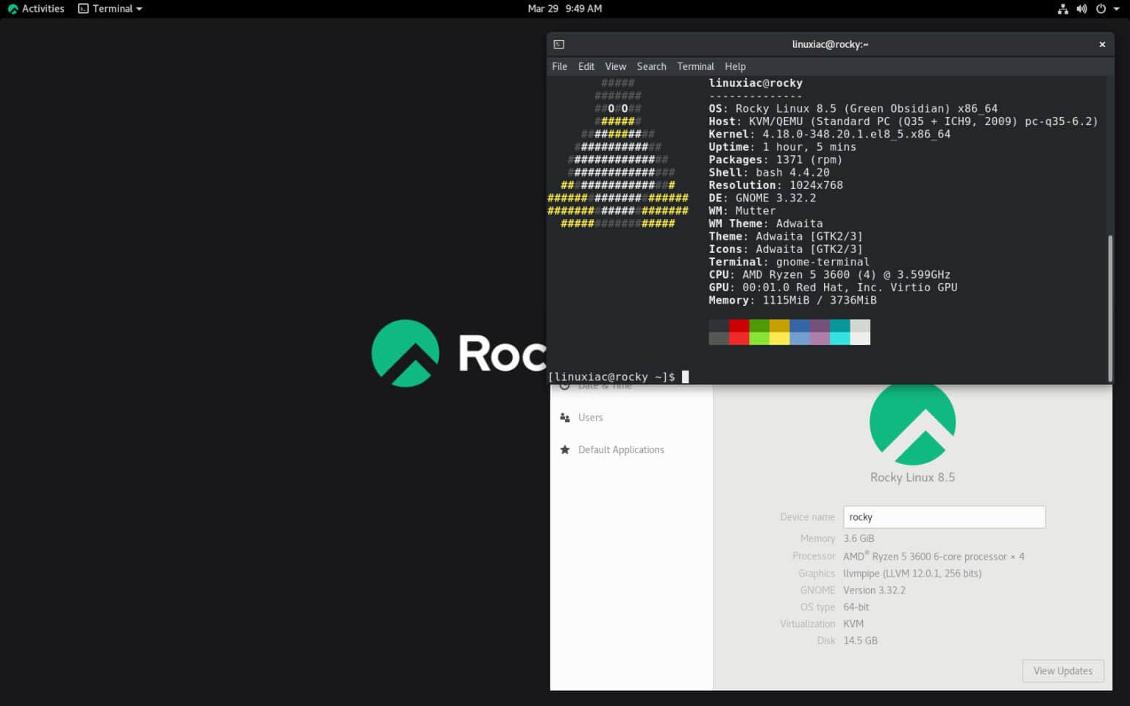Screen dimensions: 1130x706
Task: Click the accessibility icon in the top bar
Action: coord(1062,8)
